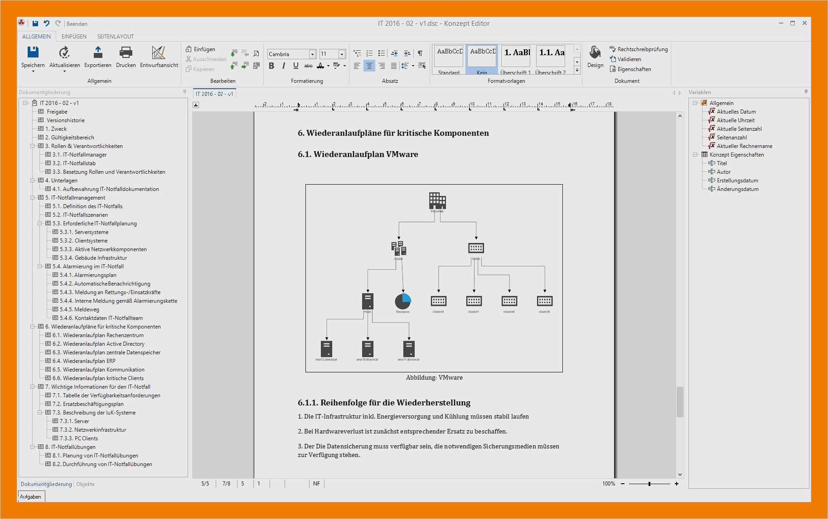828x519 pixels.
Task: Select the Objekte tab at bottom left
Action: coord(86,484)
